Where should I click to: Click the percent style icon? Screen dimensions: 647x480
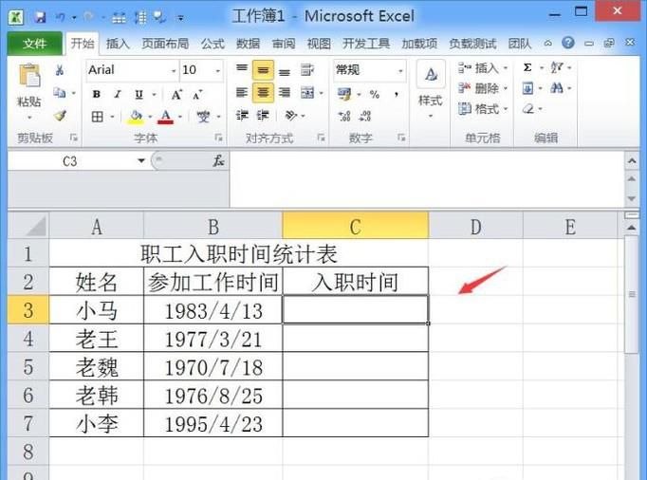click(374, 94)
